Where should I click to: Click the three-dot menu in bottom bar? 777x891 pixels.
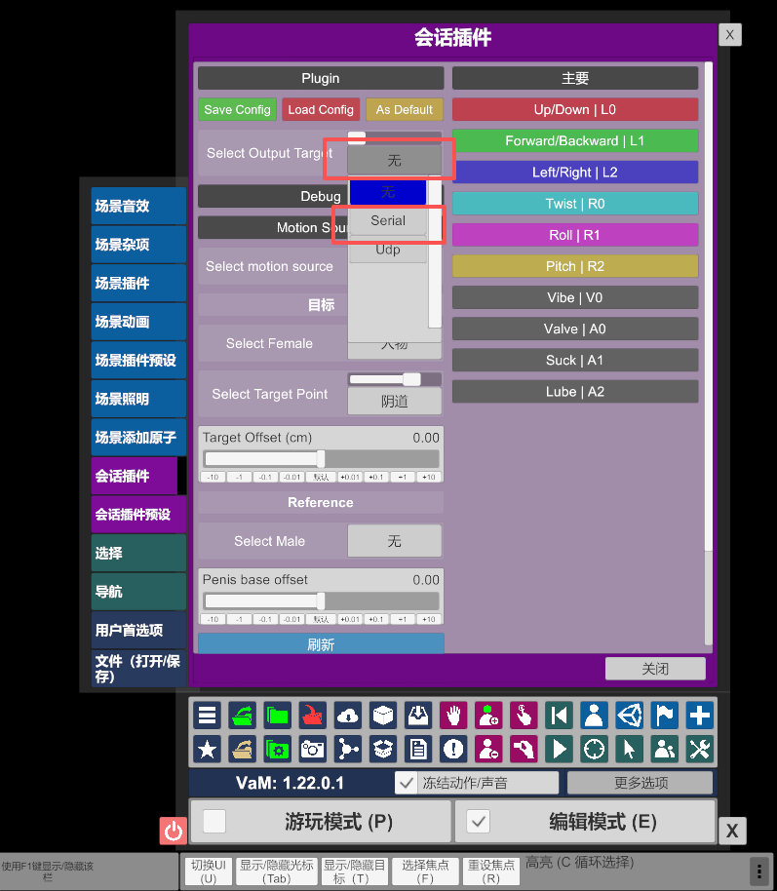pyautogui.click(x=759, y=870)
